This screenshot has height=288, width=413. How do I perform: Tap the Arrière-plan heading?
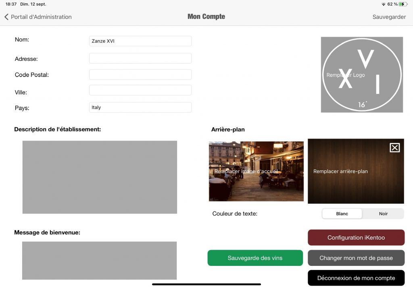[x=228, y=129]
